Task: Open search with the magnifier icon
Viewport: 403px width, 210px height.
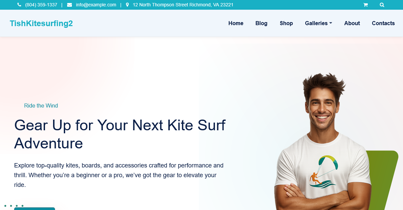Action: pyautogui.click(x=382, y=5)
